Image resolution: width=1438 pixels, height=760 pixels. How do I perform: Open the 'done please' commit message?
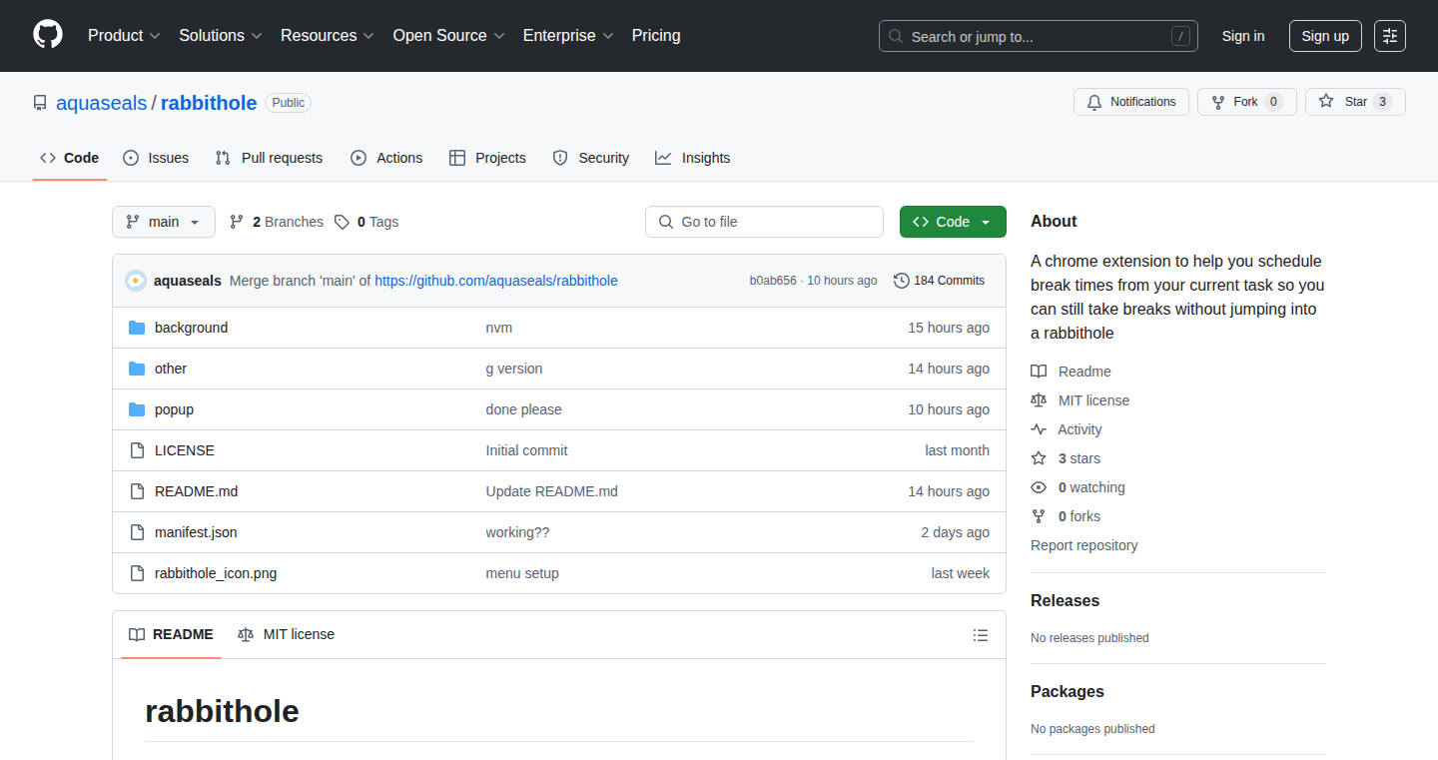tap(524, 409)
